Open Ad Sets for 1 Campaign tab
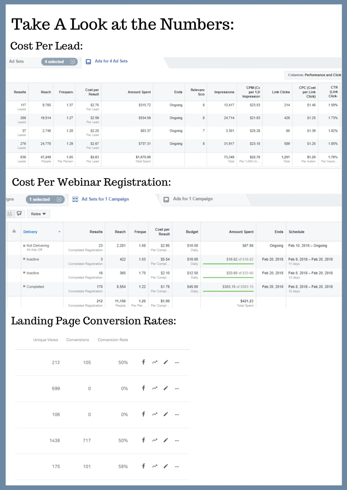This screenshot has height=490, width=347. 105,199
